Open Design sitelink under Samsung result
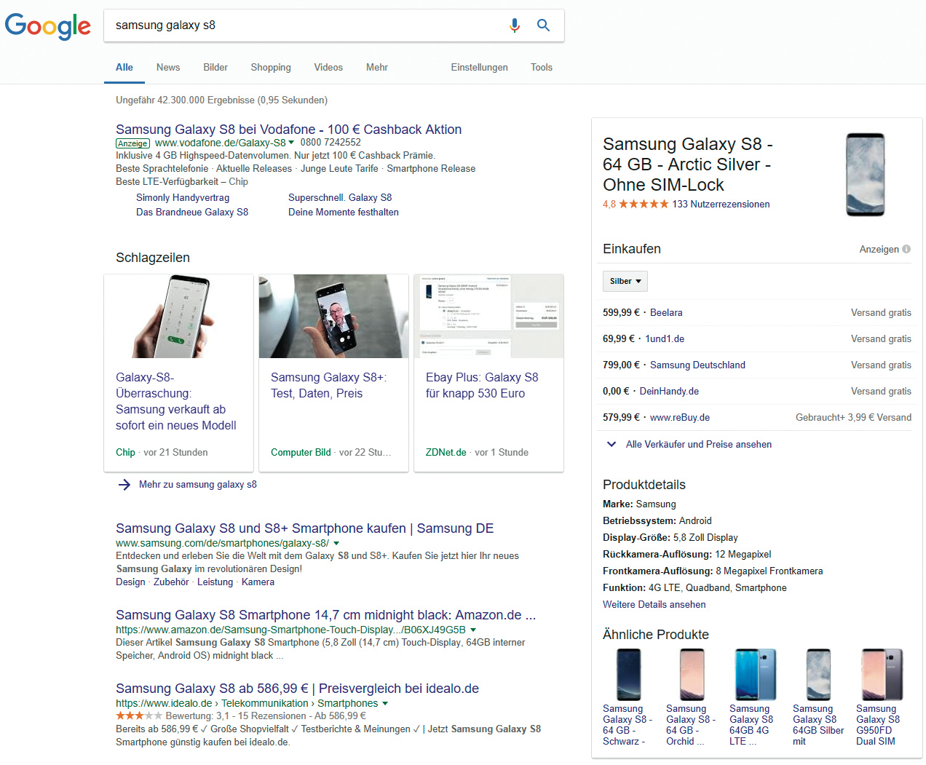 click(x=130, y=582)
